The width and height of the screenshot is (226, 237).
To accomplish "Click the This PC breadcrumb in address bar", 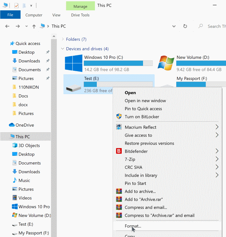I will tap(58, 26).
